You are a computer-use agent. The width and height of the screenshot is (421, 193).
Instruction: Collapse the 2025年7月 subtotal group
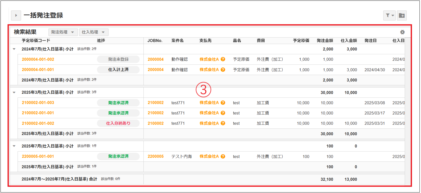(14, 146)
